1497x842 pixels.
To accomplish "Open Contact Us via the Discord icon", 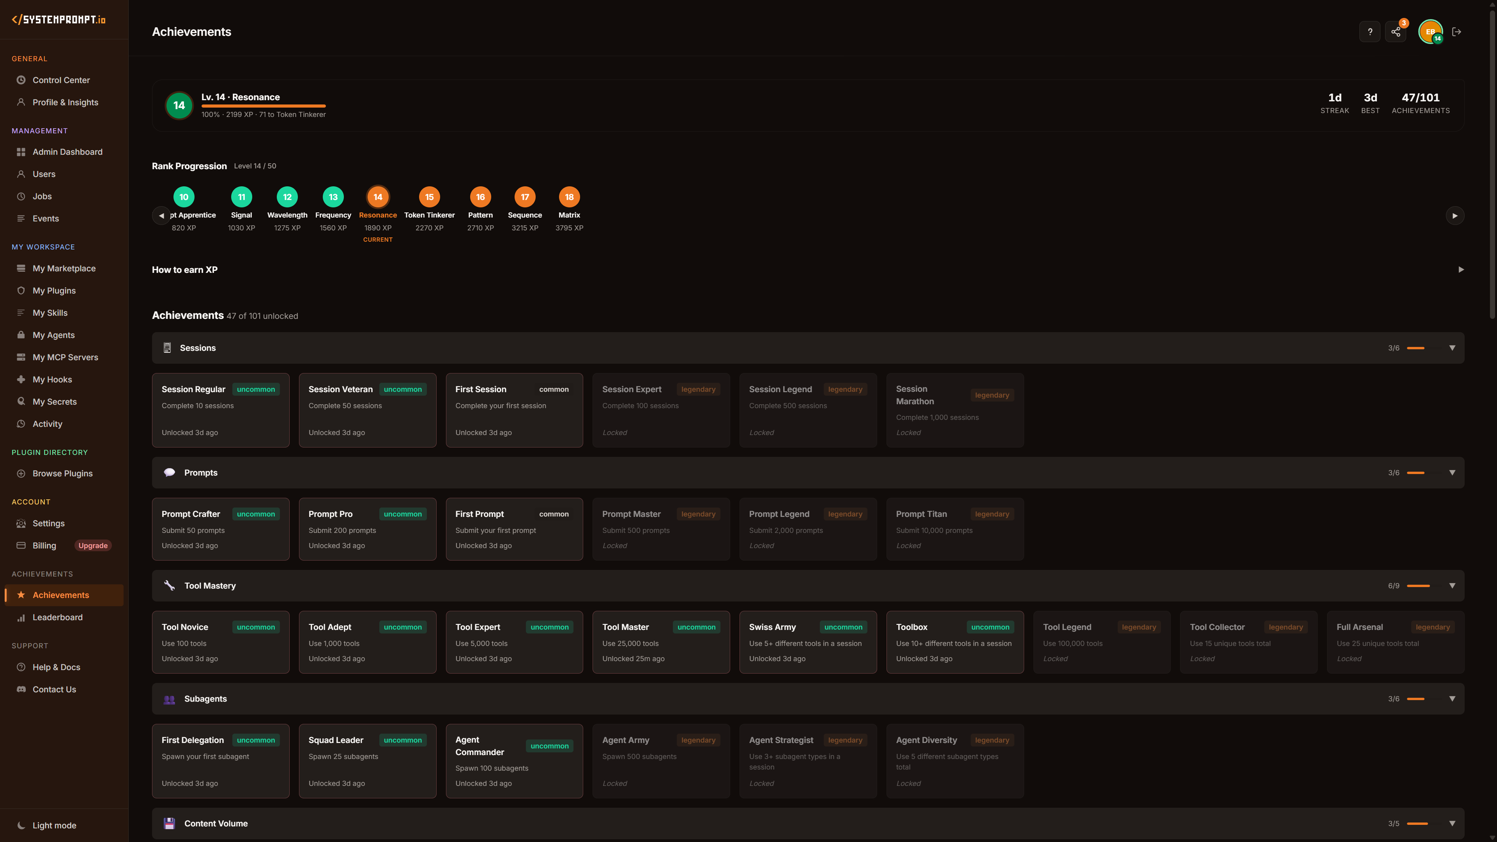I will 20,689.
